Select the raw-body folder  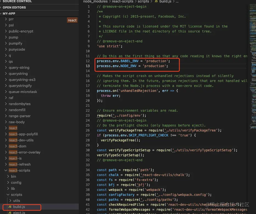(17, 122)
